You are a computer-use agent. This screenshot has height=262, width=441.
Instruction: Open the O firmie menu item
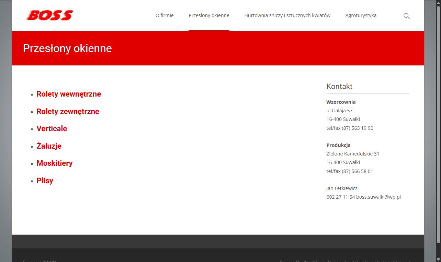coord(165,15)
